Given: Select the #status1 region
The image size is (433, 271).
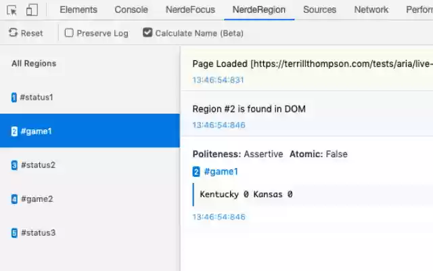Looking at the screenshot, I should [90, 98].
